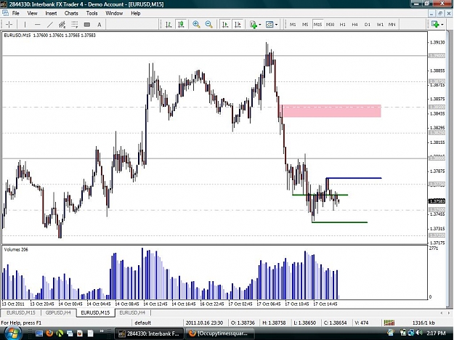This screenshot has height=340, width=454.
Task: Click the '2011.10.16 23:30' status entry
Action: [x=204, y=323]
